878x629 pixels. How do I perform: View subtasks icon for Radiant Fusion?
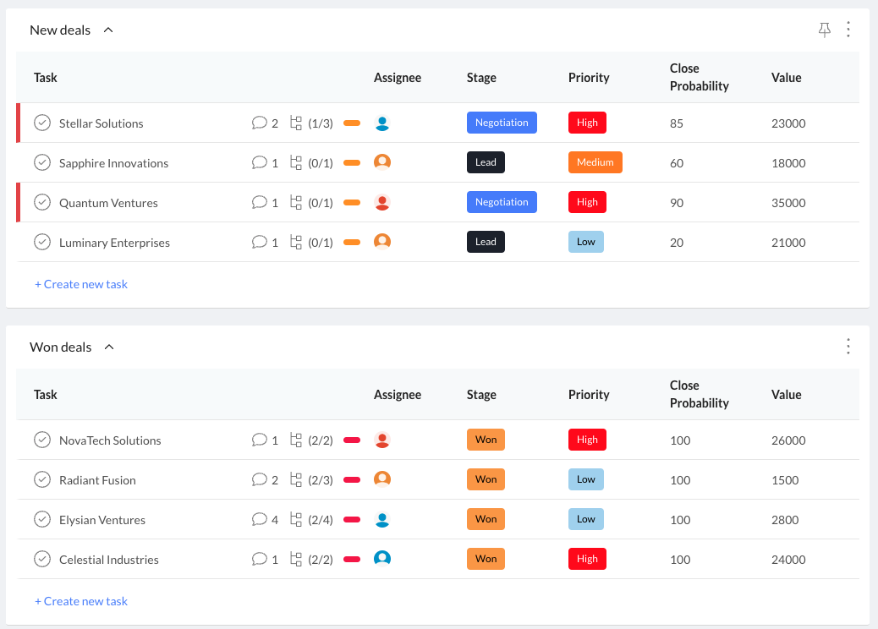pos(296,479)
